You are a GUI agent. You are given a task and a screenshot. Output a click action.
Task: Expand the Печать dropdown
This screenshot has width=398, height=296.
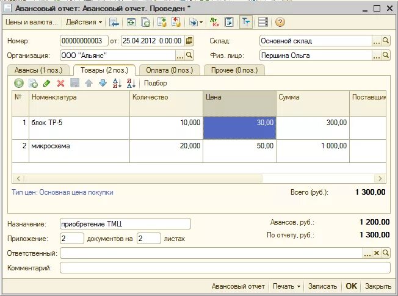[286, 286]
